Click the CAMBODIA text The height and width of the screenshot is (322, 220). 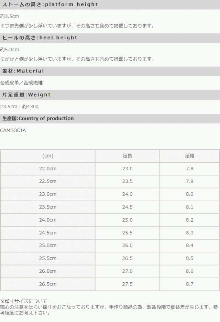[13, 130]
